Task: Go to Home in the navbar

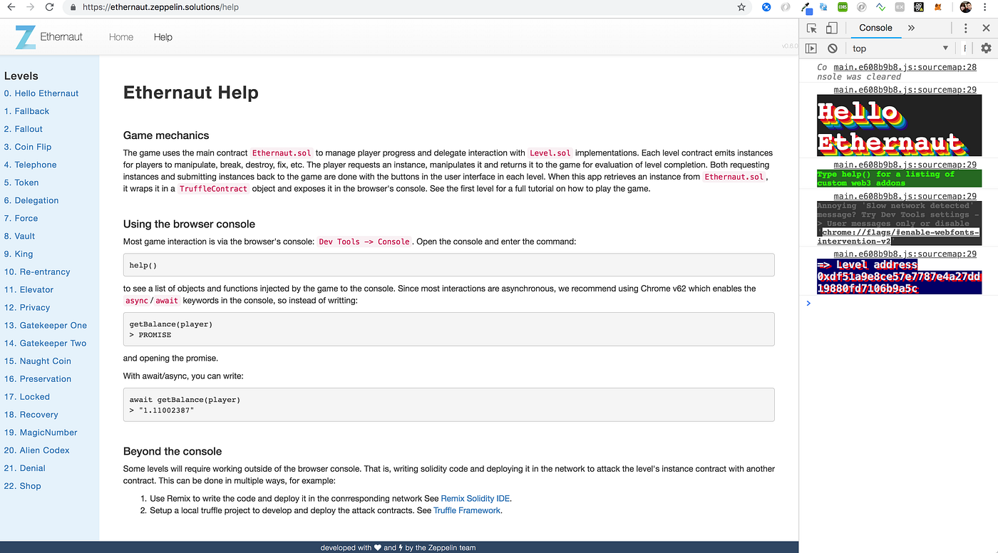Action: point(121,37)
